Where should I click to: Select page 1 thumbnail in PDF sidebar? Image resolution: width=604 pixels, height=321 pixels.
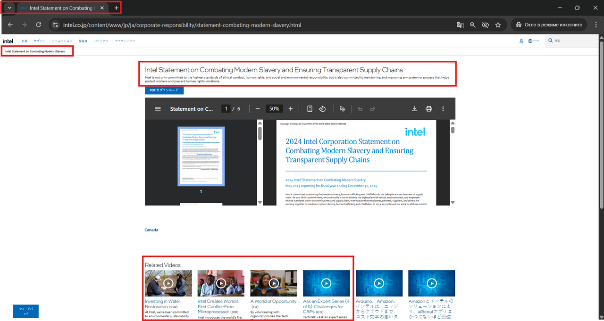201,156
